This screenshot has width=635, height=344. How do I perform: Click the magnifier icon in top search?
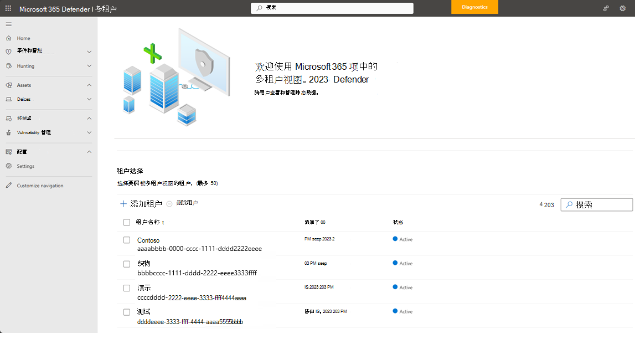click(259, 8)
